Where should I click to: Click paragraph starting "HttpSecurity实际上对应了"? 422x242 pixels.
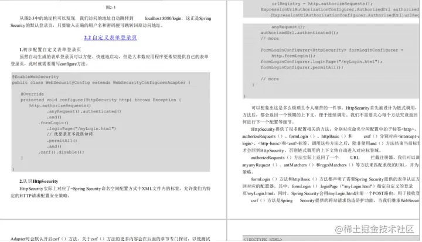tap(111, 192)
